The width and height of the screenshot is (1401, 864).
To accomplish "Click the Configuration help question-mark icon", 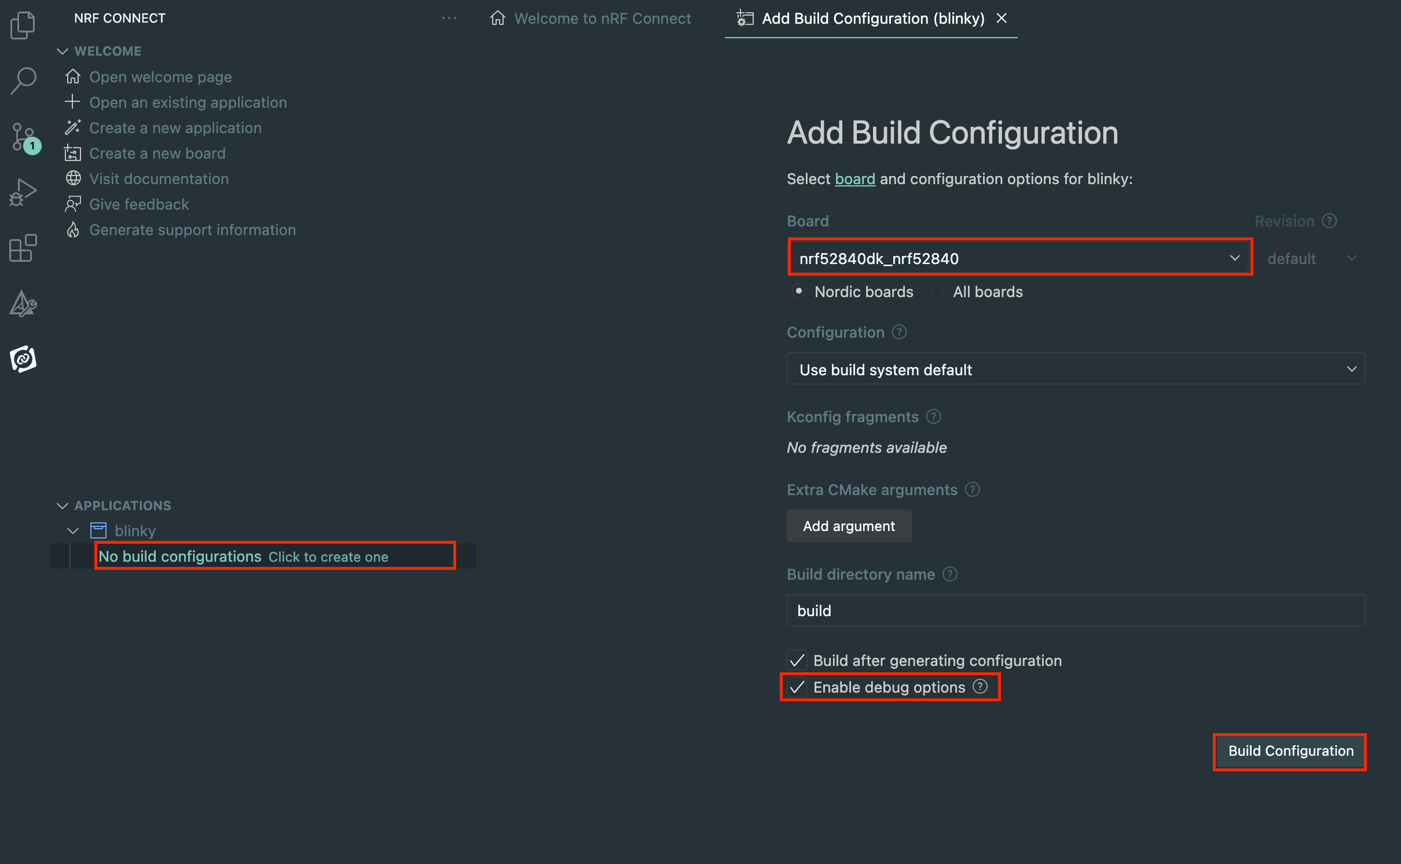I will (x=899, y=332).
